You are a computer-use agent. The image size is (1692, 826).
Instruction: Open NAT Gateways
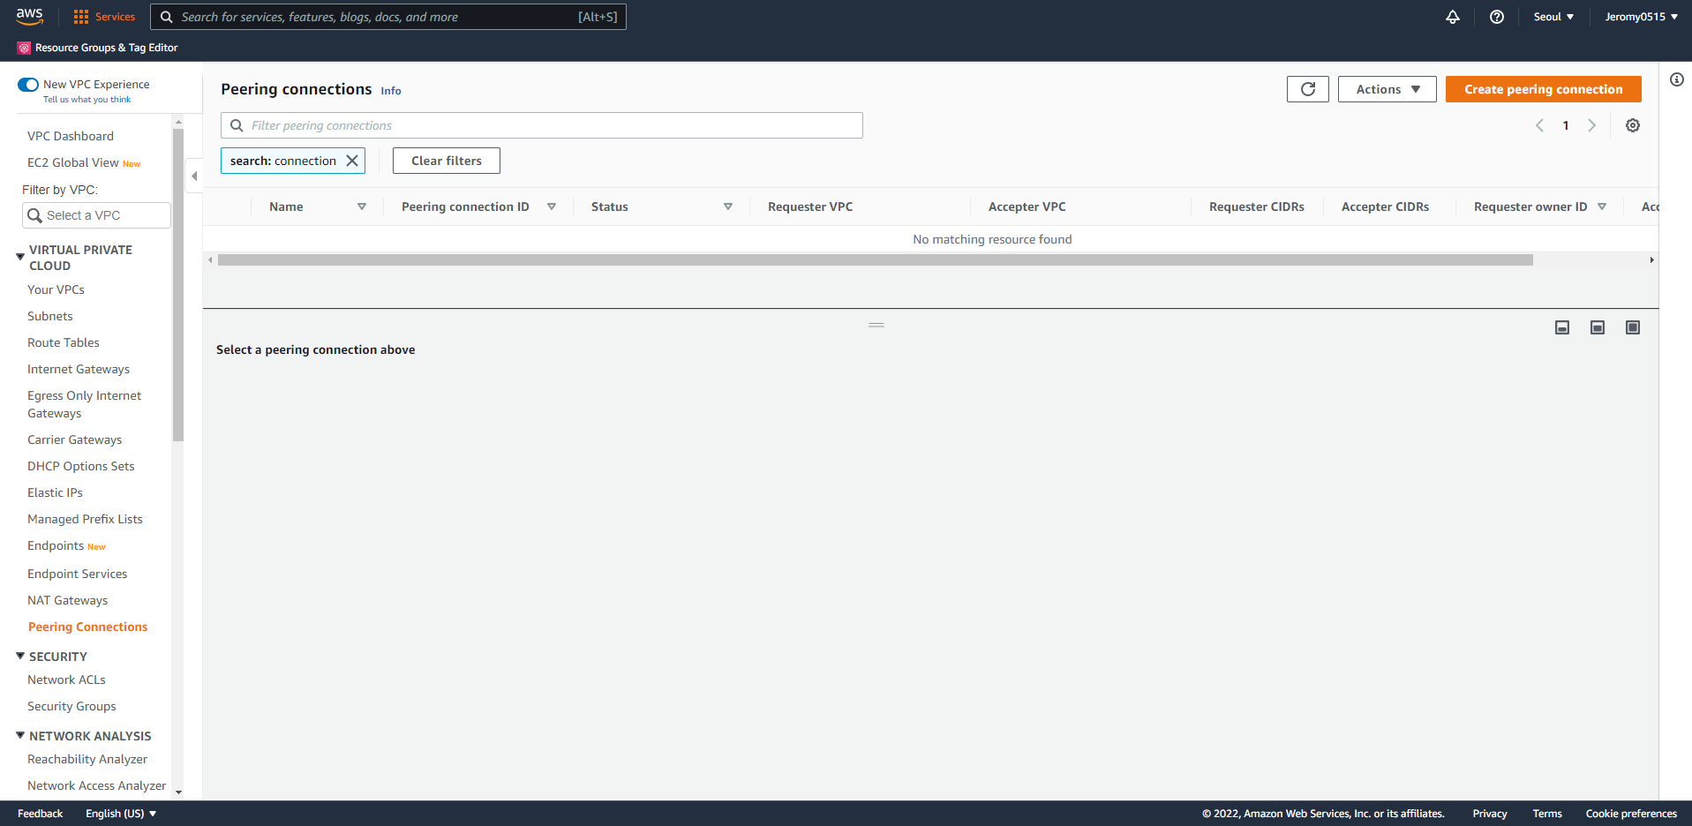coord(68,600)
